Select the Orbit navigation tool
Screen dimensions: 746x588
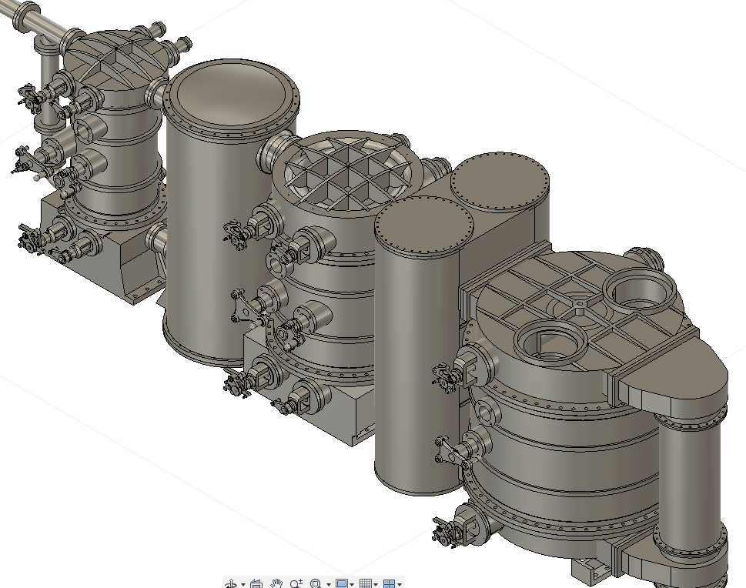231,583
